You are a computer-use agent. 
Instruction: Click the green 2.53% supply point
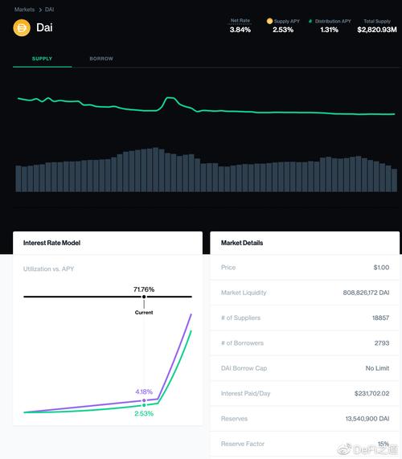click(x=144, y=405)
